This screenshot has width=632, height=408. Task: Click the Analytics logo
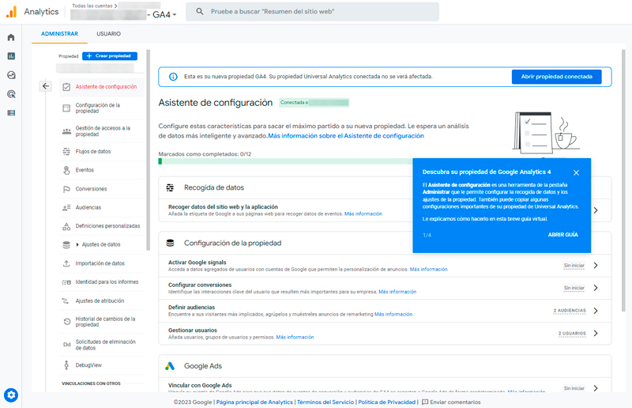point(11,12)
